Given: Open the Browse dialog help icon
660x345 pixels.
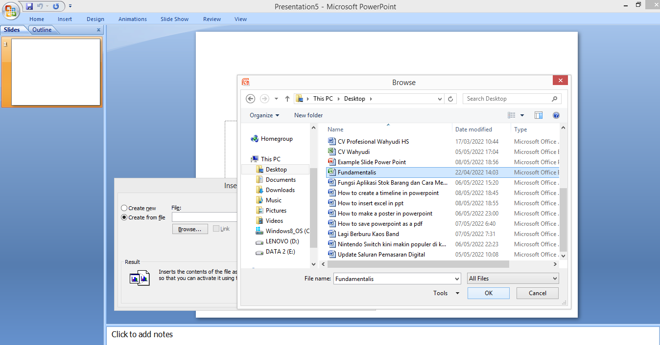Looking at the screenshot, I should (556, 115).
